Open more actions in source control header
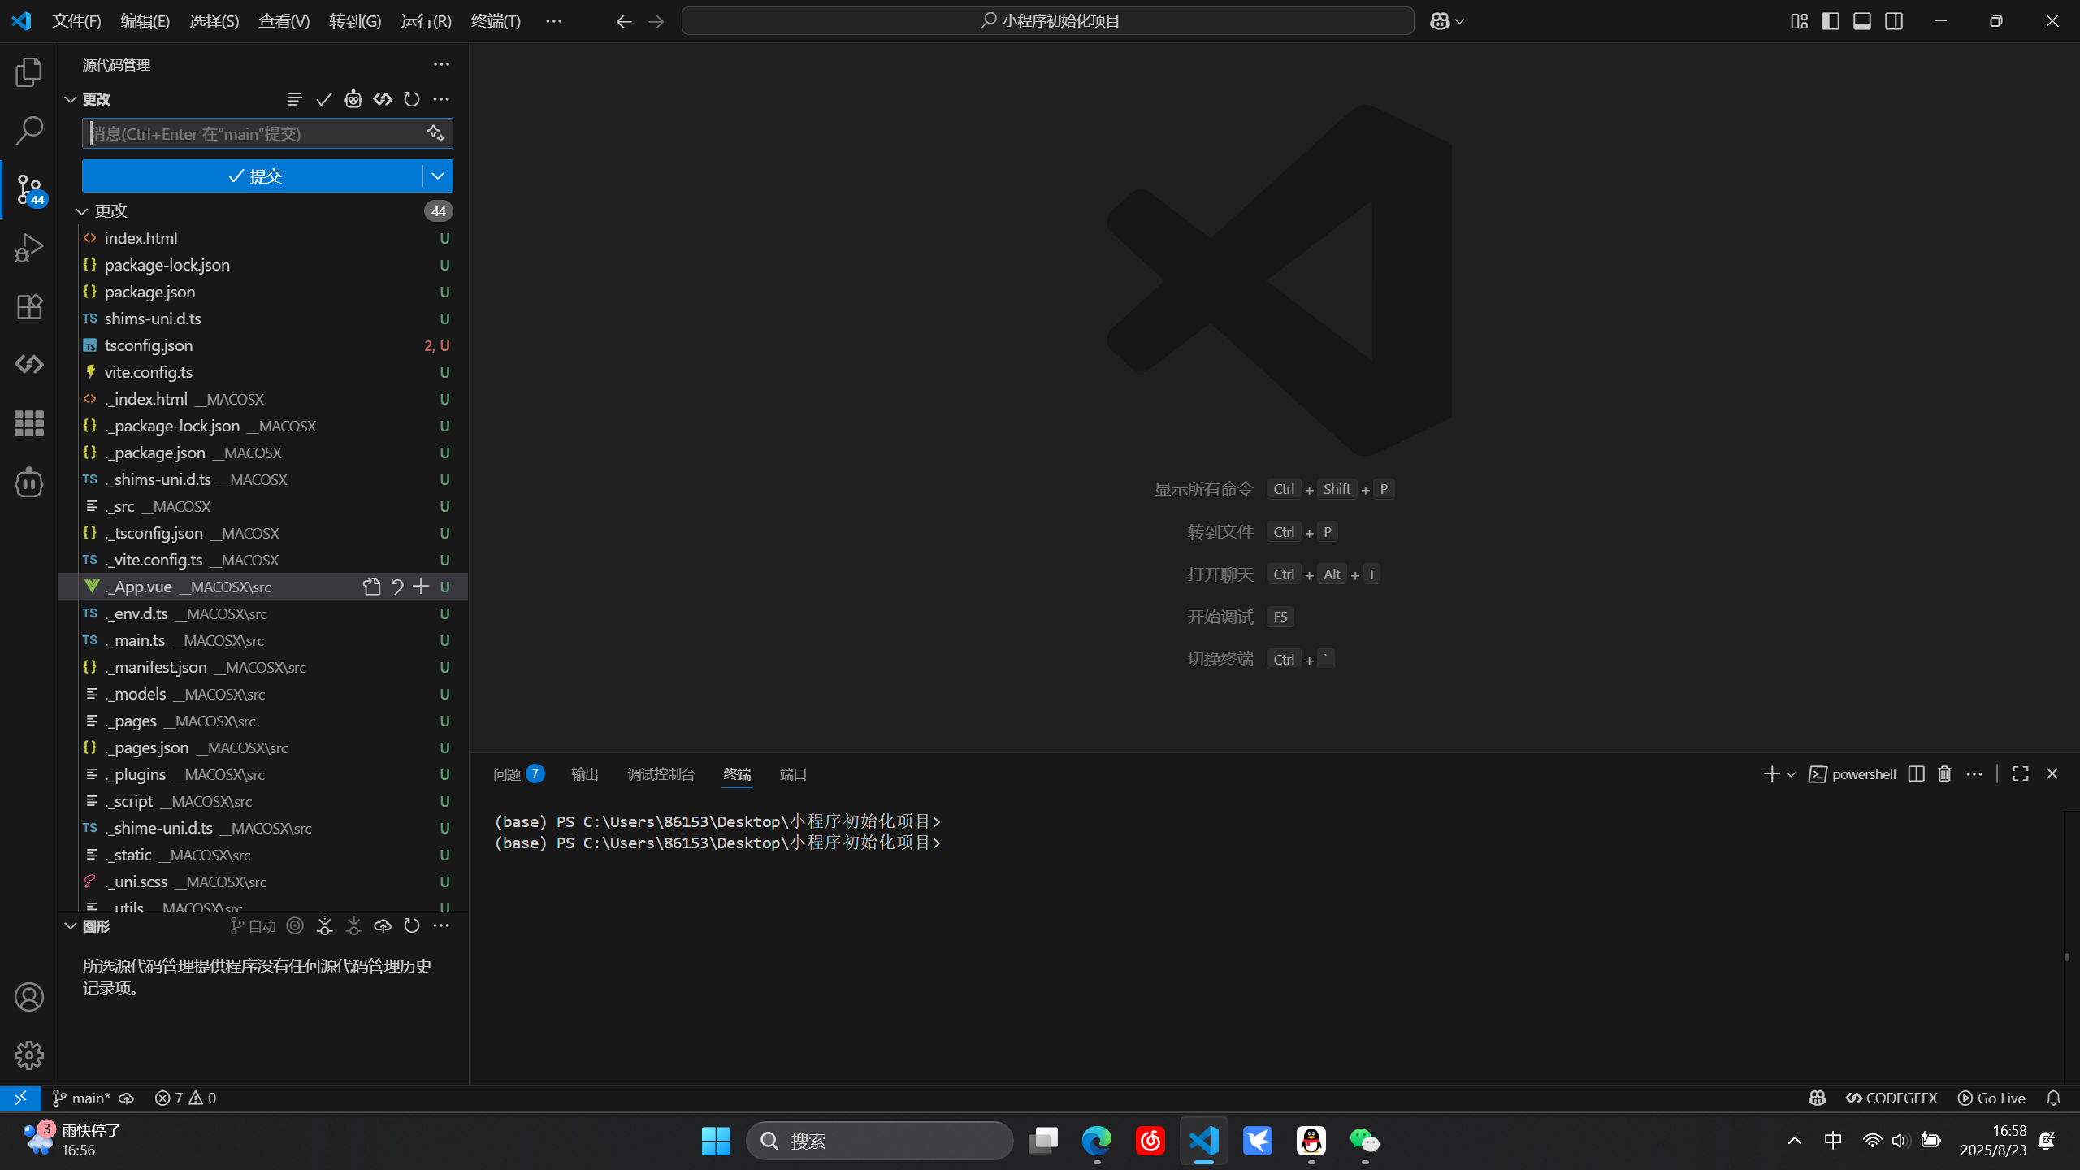2080x1170 pixels. coord(441,64)
